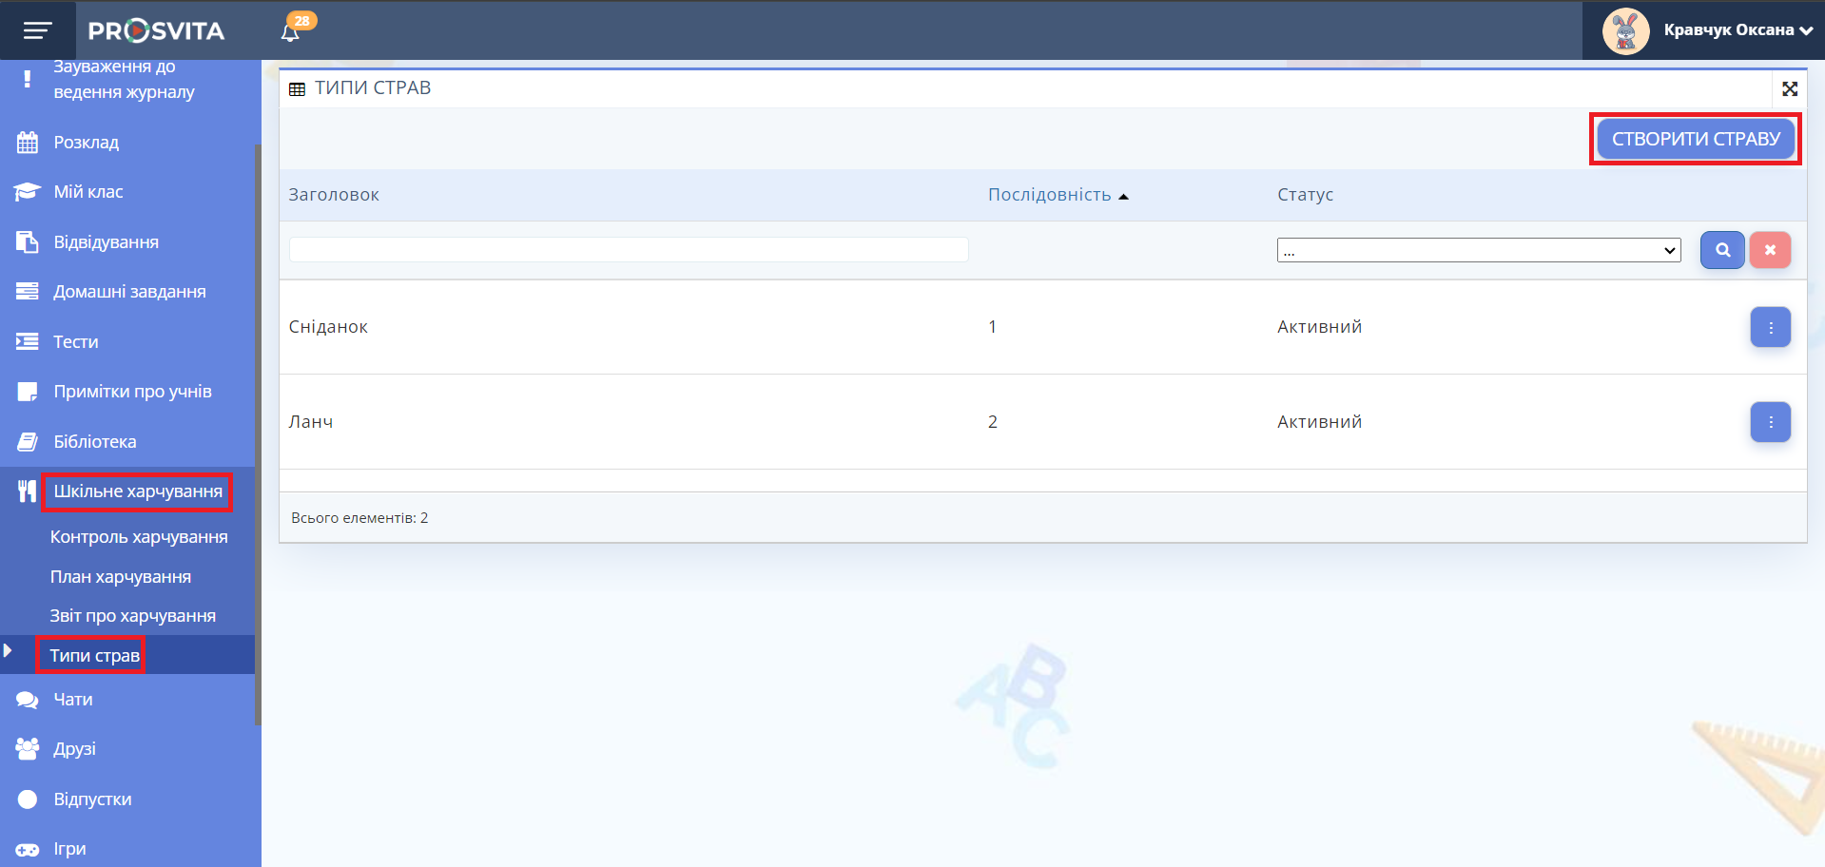Clear filters with the red X button
Image resolution: width=1825 pixels, height=867 pixels.
1770,250
